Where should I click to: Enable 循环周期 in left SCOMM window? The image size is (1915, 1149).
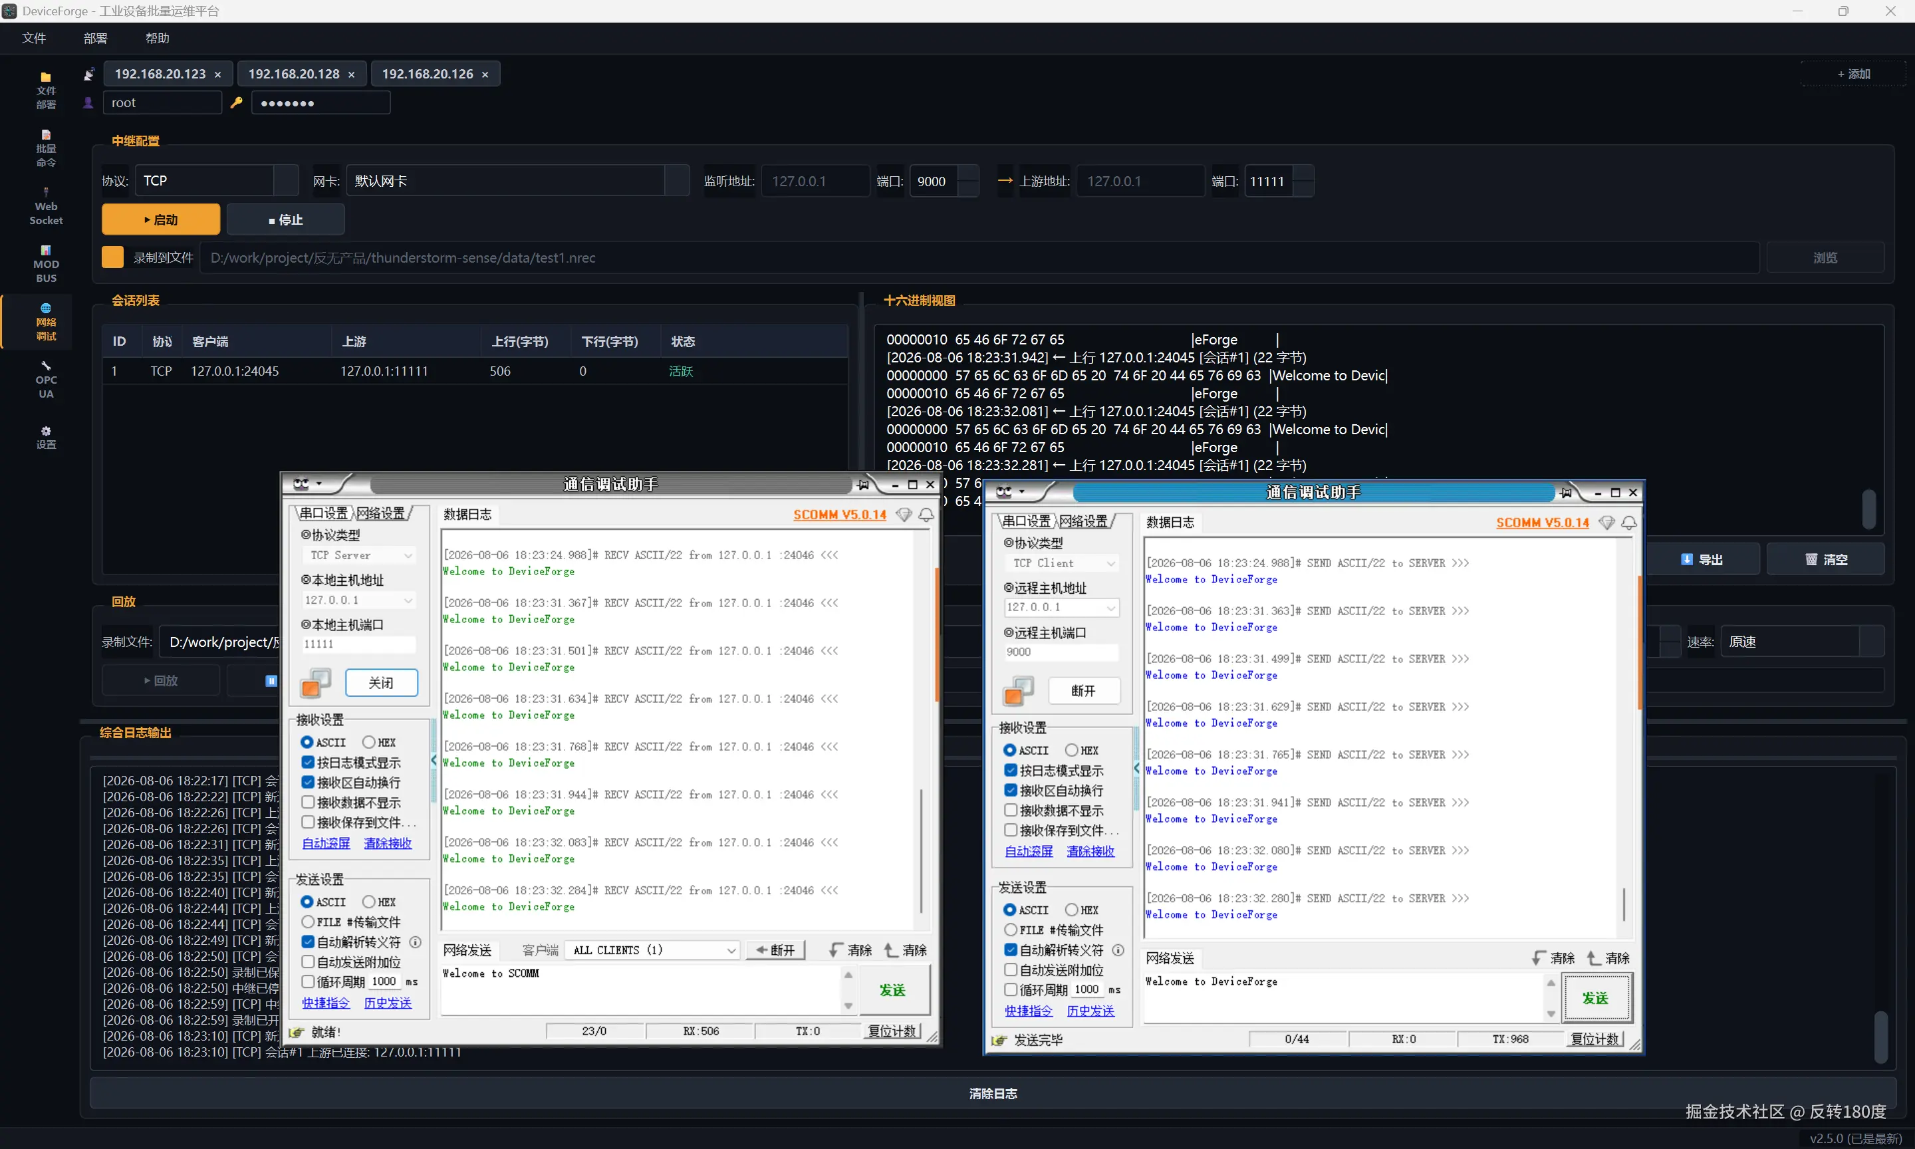point(307,981)
